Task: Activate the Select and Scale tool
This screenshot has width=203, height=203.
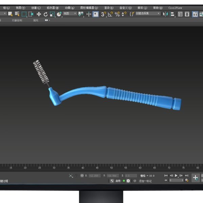Action: [x=52, y=14]
